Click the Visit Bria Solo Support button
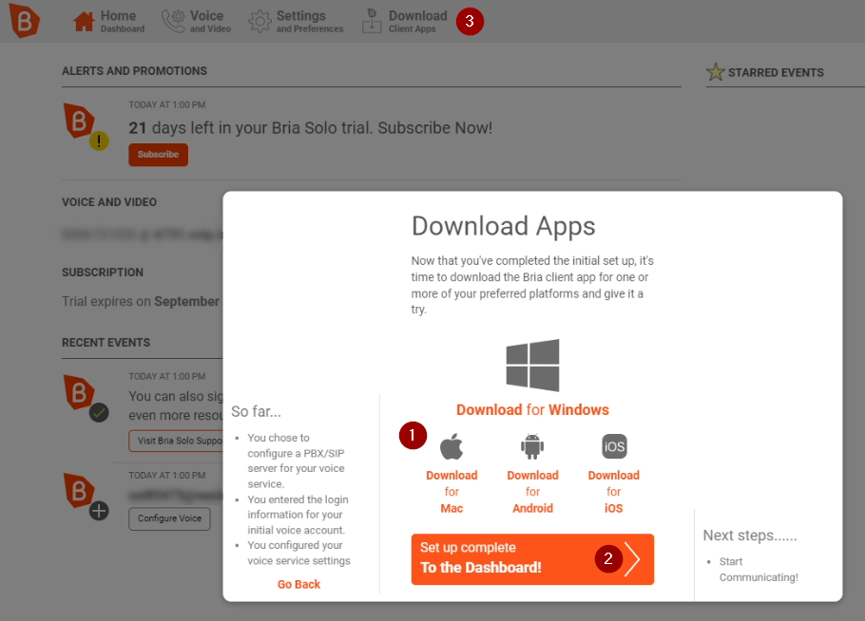865x621 pixels. click(x=177, y=441)
